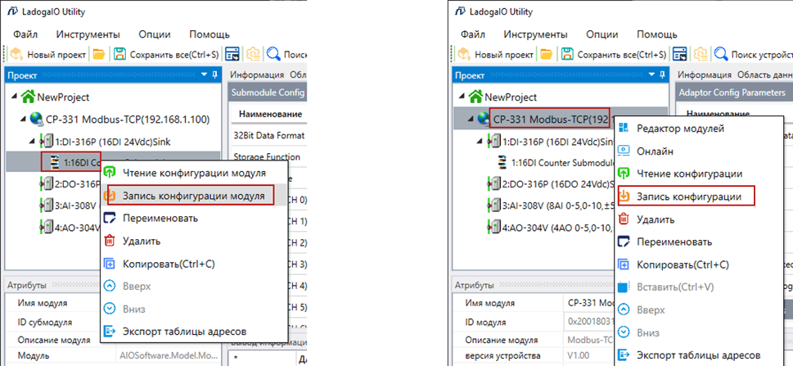Open Проект panel dropdown arrow, right window
Image resolution: width=793 pixels, height=366 pixels.
[x=652, y=75]
